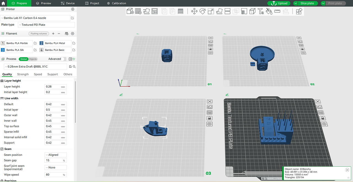
Task: Expand the Slice plate dropdown arrow
Action: click(296, 3)
